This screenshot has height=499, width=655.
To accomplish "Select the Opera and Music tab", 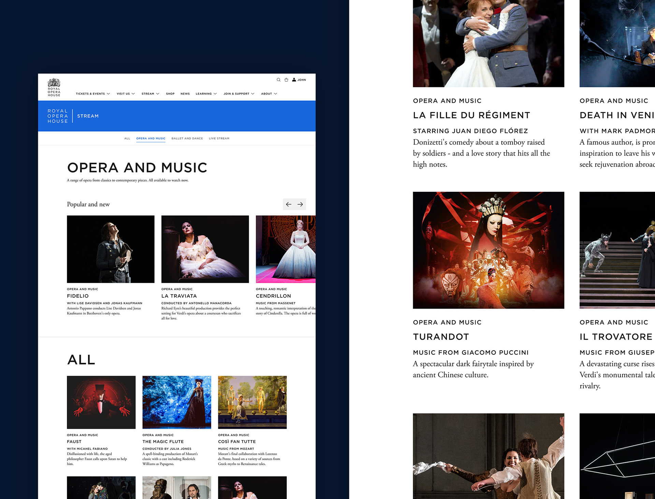I will tap(151, 139).
